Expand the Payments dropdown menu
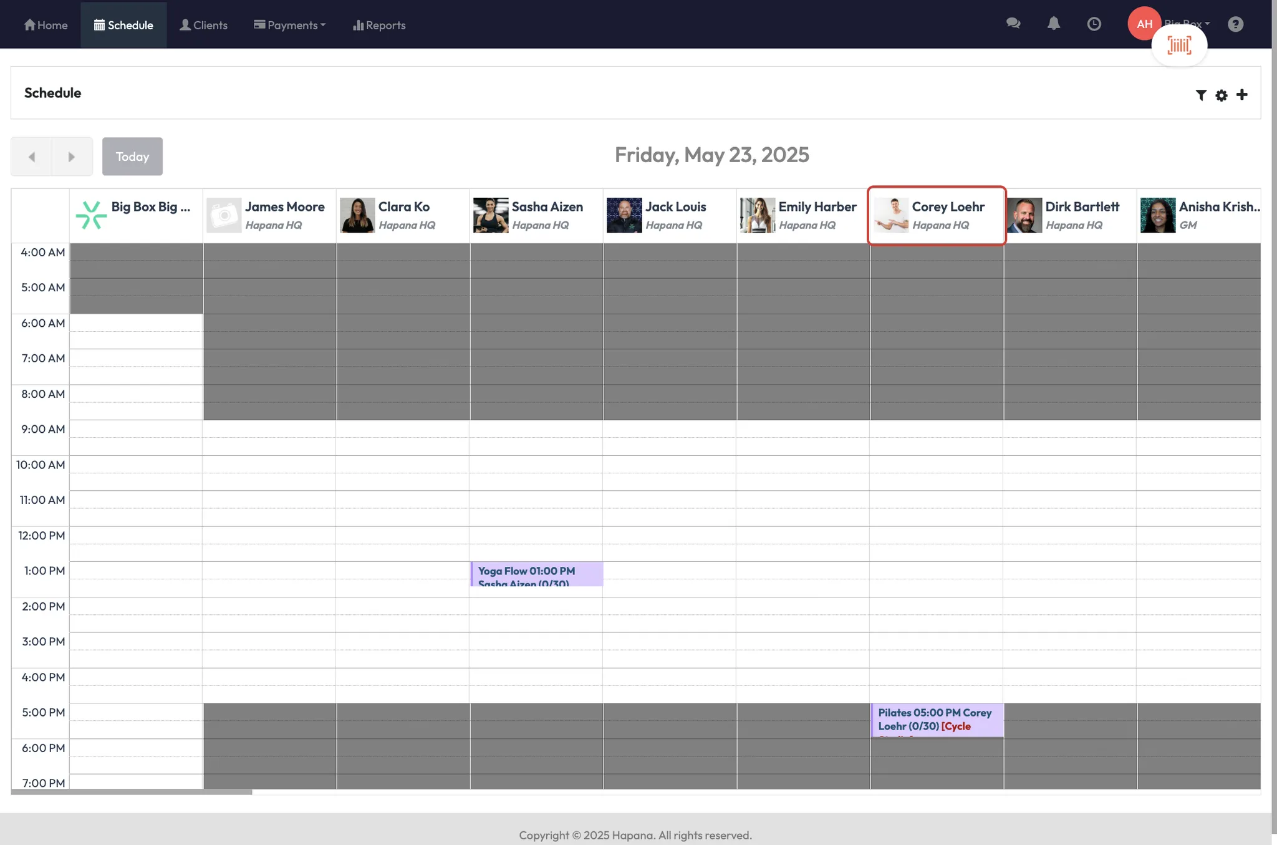The width and height of the screenshot is (1277, 845). click(x=289, y=25)
